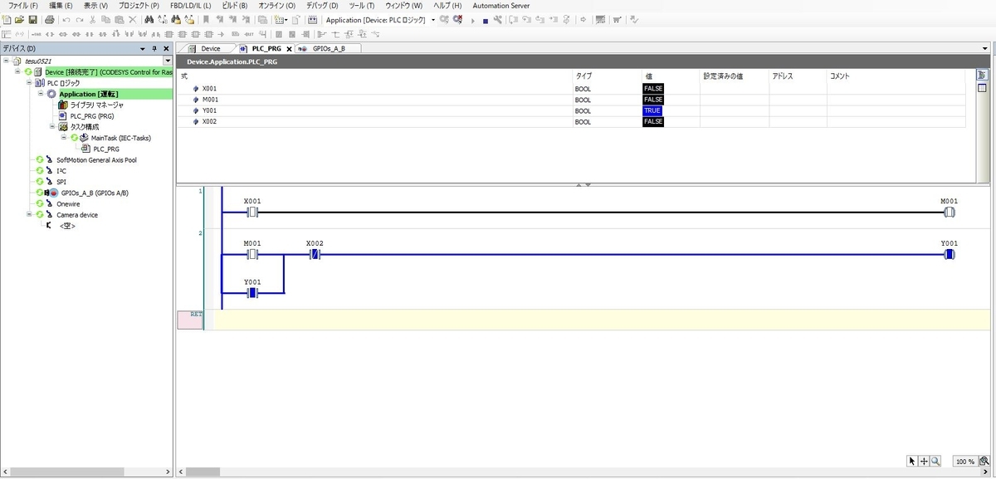
Task: Open the Devices panel dropdown arrow beside tesu0521
Action: 168,61
